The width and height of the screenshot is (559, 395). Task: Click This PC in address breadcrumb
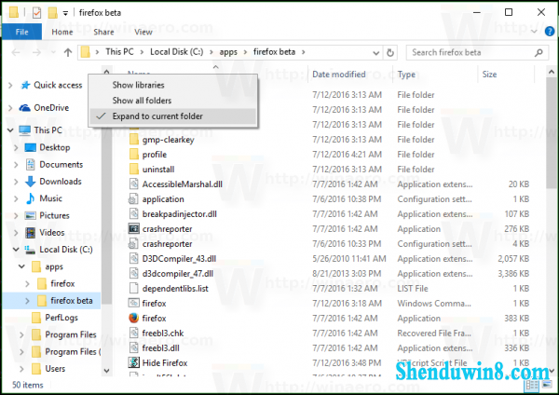[x=119, y=52]
